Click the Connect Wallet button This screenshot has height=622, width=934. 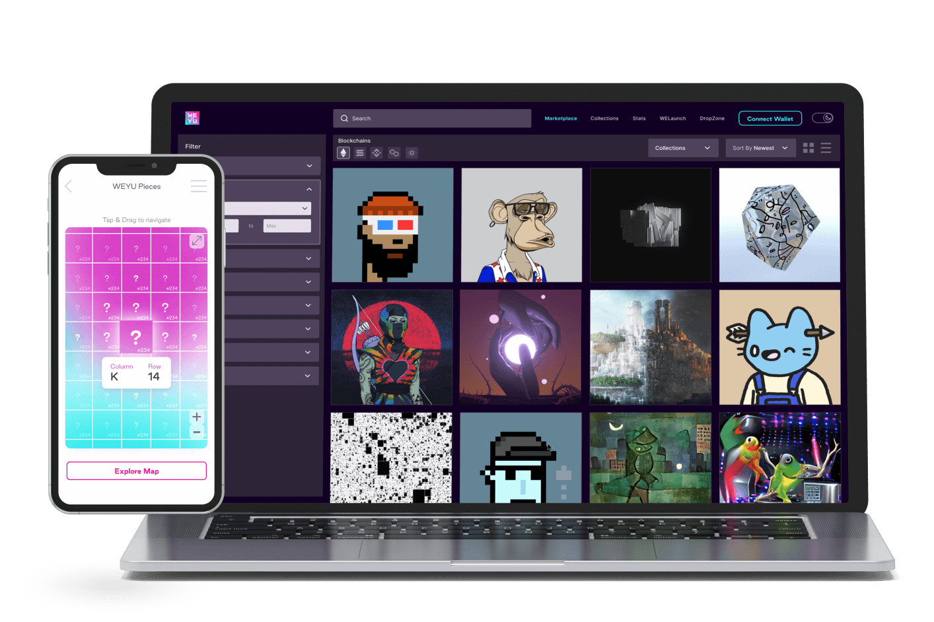point(770,119)
